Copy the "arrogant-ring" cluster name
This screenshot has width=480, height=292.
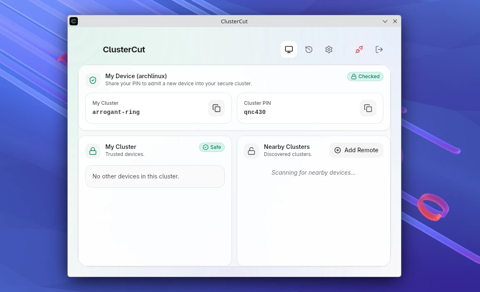(x=216, y=108)
